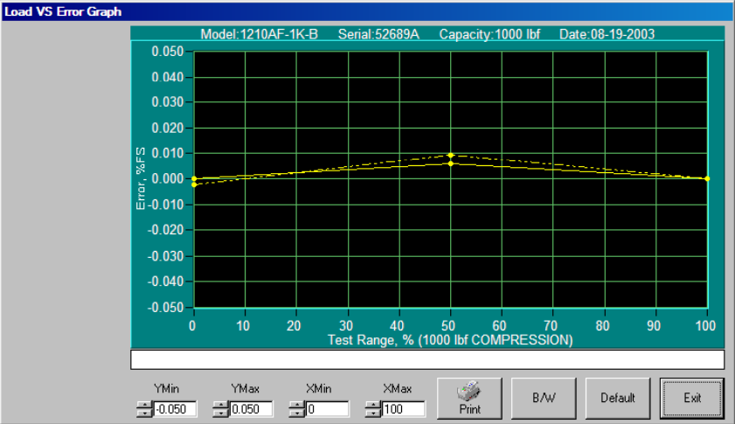The width and height of the screenshot is (735, 424).
Task: Increase the XMax value with up arrow
Action: [372, 405]
